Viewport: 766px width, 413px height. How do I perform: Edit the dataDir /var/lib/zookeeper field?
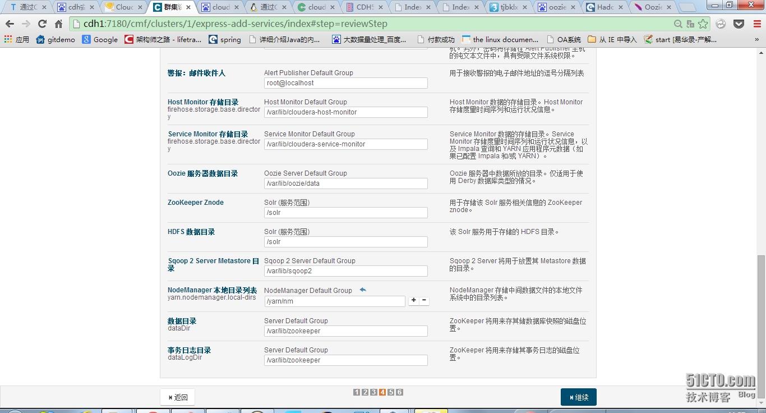pos(345,331)
